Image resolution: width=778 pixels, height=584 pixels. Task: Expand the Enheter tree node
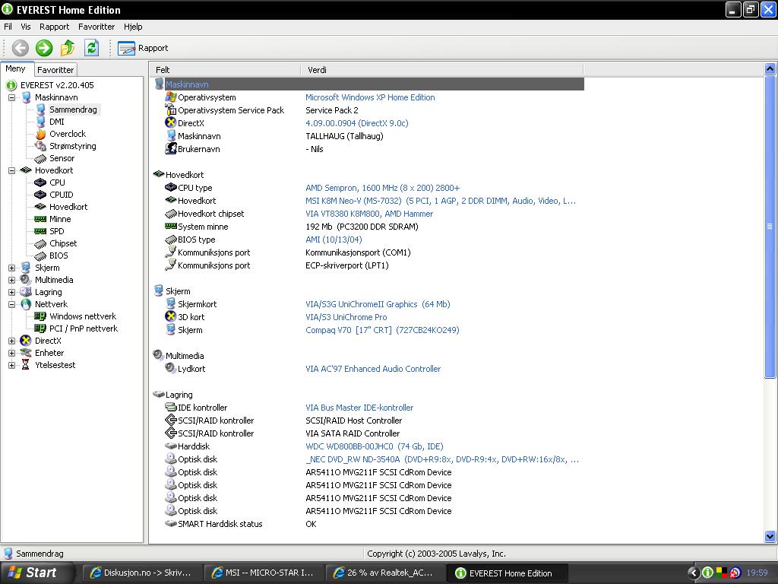(x=11, y=353)
